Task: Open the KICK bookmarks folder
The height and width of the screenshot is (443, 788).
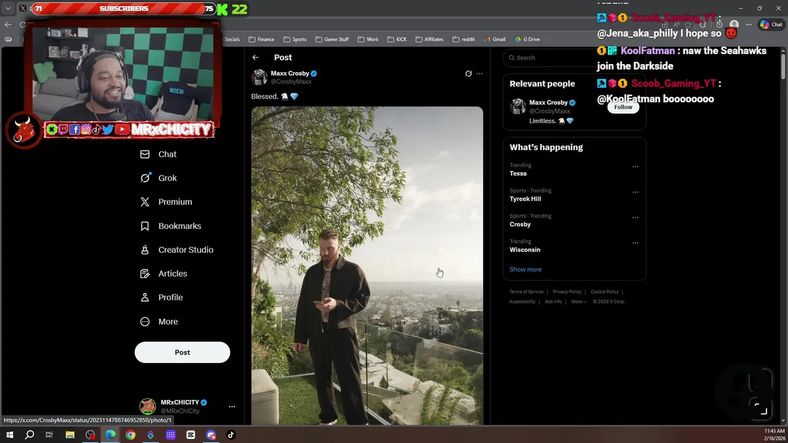Action: pos(397,39)
